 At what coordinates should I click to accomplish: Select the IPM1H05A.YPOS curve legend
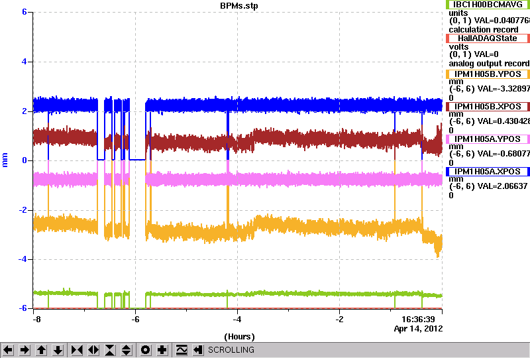pos(488,139)
